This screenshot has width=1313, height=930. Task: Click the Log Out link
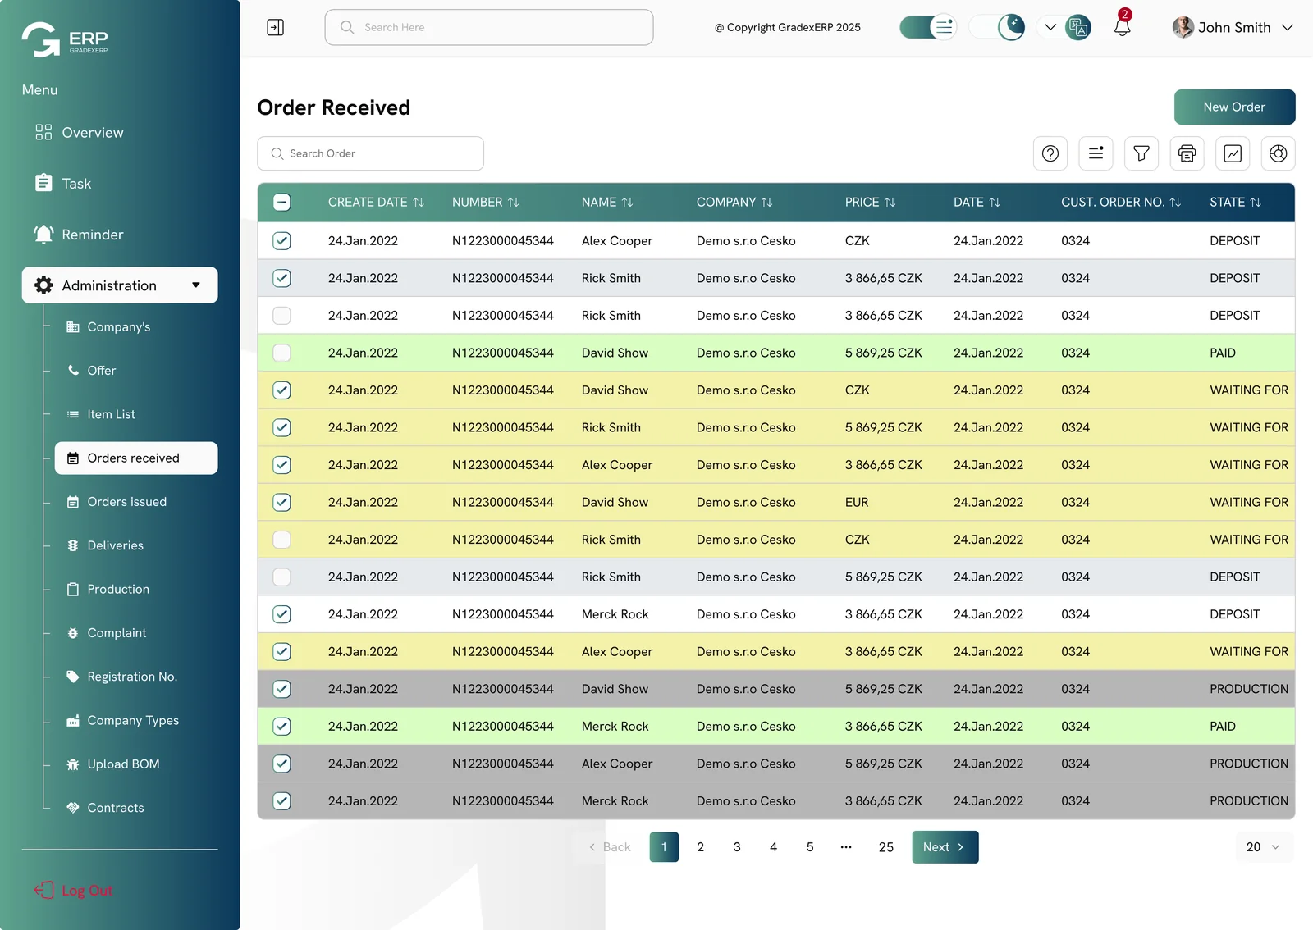tap(87, 890)
